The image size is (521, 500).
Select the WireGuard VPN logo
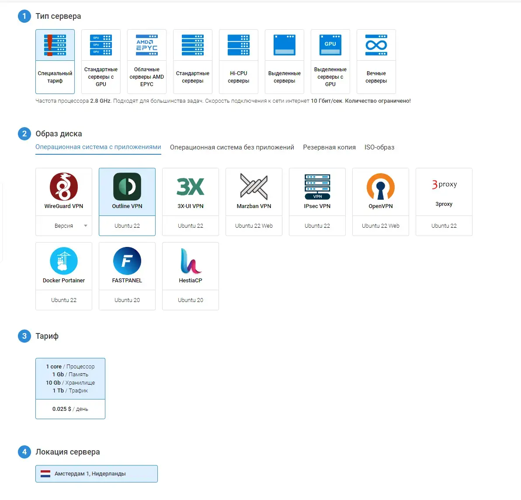tap(64, 186)
